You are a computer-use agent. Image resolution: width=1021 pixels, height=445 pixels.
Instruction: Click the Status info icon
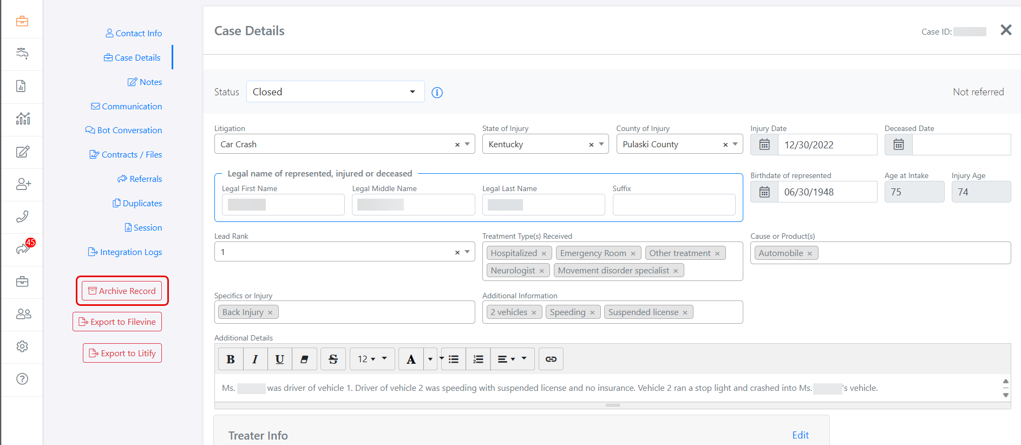click(x=437, y=93)
